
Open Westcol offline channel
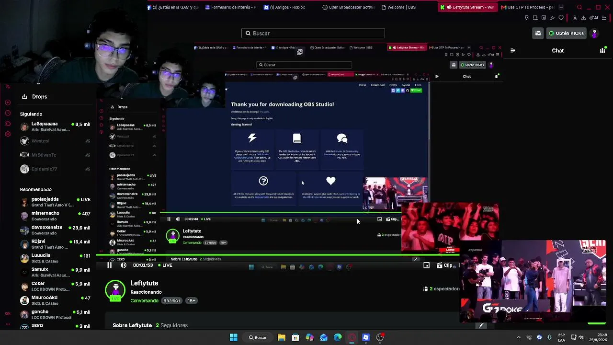pyautogui.click(x=55, y=141)
